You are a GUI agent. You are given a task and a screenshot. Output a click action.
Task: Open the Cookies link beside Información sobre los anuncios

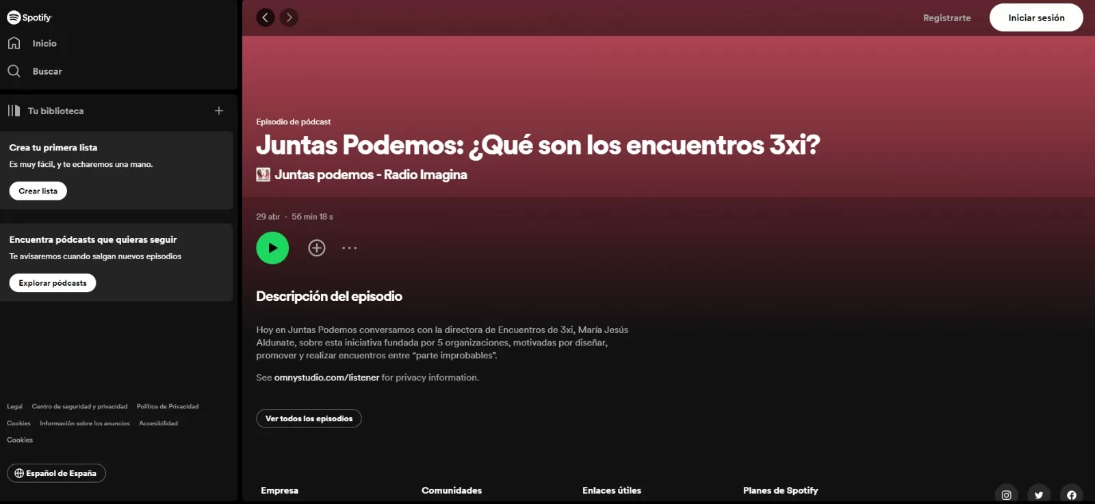18,423
